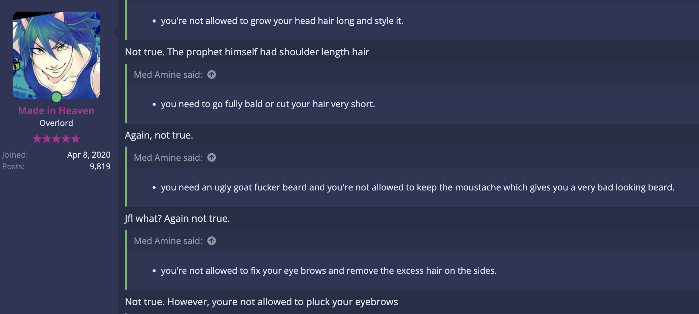The image size is (699, 314).
Task: Click "Med Amine said:" above the bald quote
Action: coord(168,74)
